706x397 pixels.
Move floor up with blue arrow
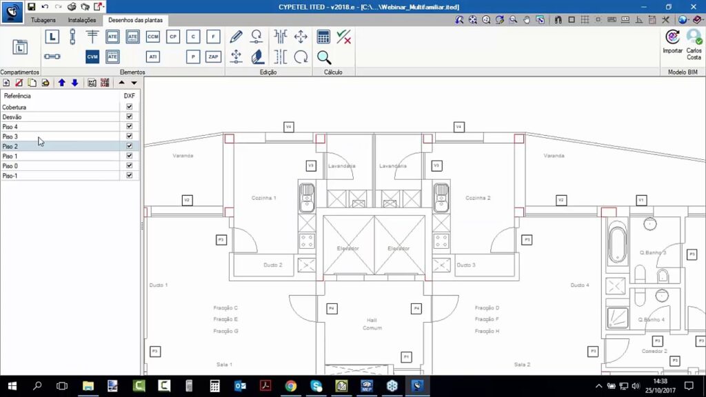pyautogui.click(x=61, y=83)
